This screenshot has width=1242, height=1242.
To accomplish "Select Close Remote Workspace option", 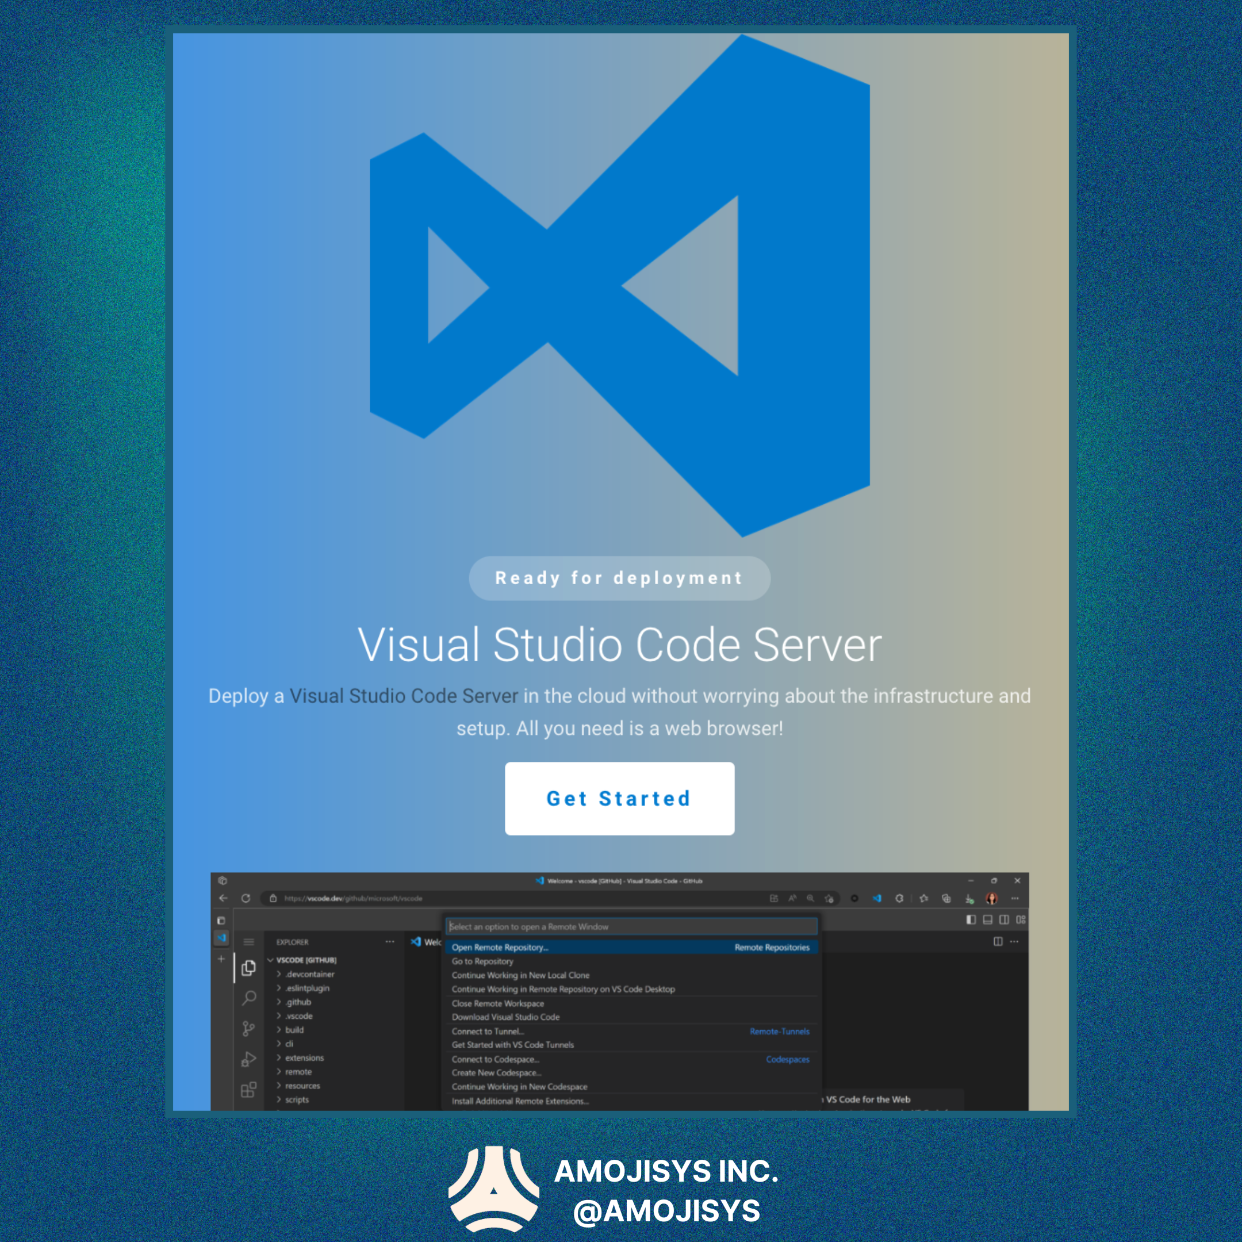I will [x=632, y=1003].
